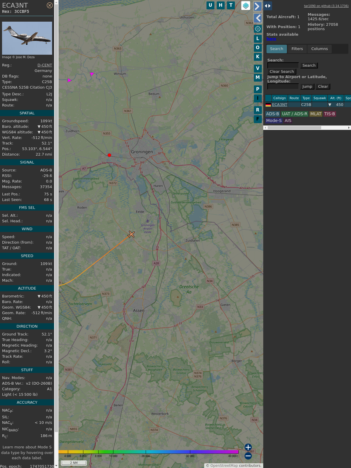Close the ECA3NT aircraft info panel
The height and width of the screenshot is (468, 351).
click(x=50, y=5)
